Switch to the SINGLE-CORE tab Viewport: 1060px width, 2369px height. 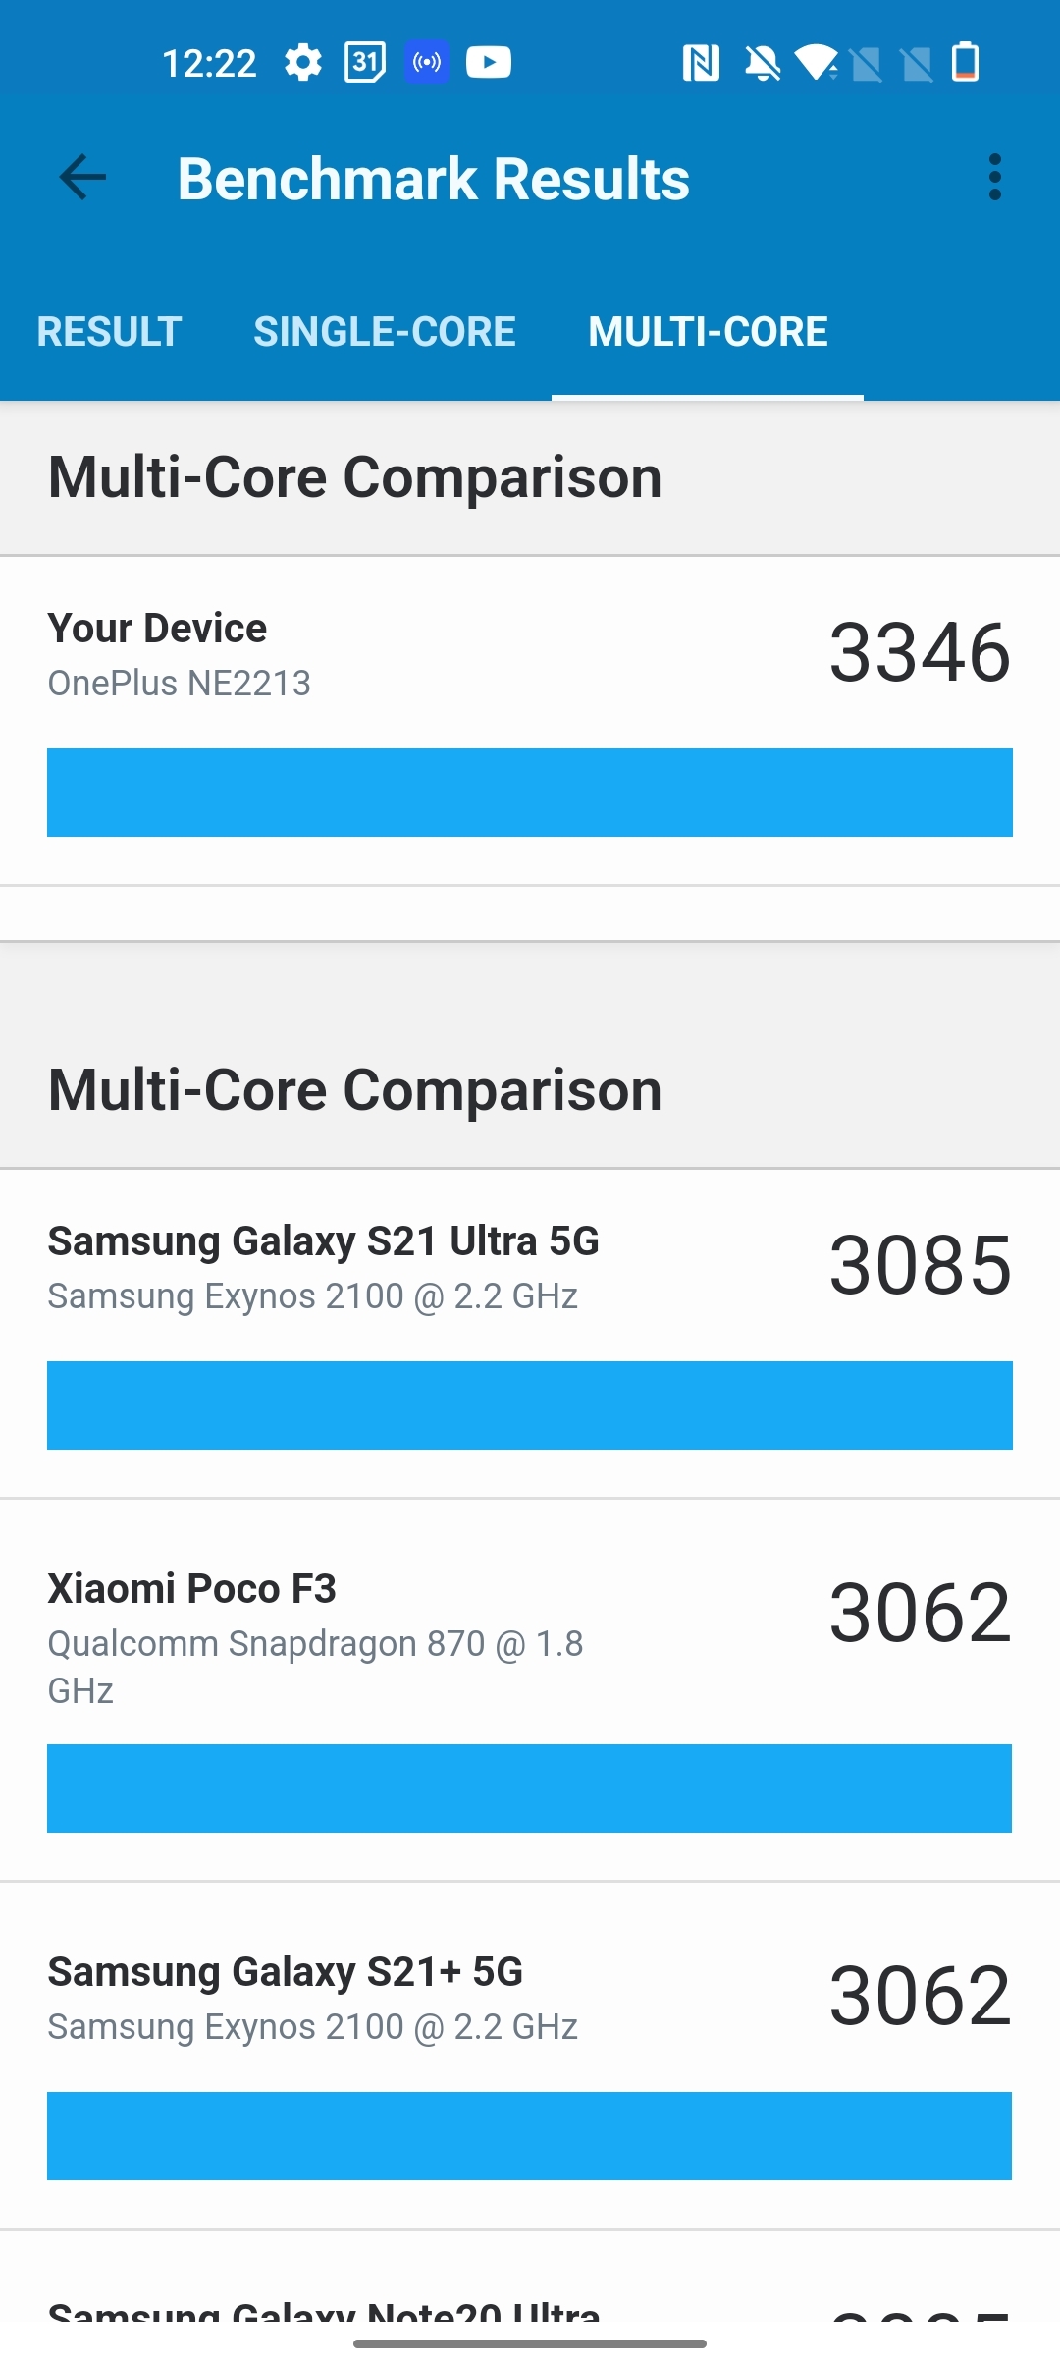point(385,332)
